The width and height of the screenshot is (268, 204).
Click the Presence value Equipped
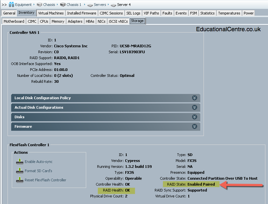coord(196,172)
